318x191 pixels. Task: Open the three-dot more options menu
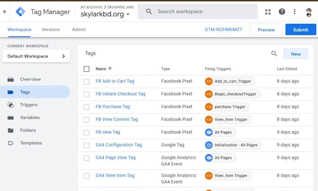pyautogui.click(x=295, y=12)
